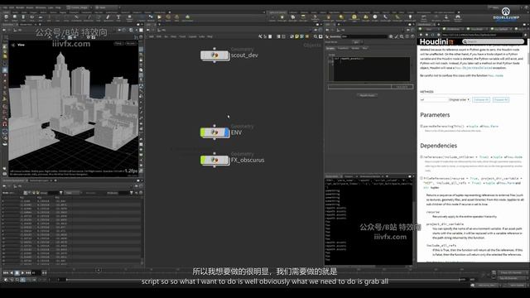Select the scout_dev geometry node
530x298 pixels.
pyautogui.click(x=214, y=55)
